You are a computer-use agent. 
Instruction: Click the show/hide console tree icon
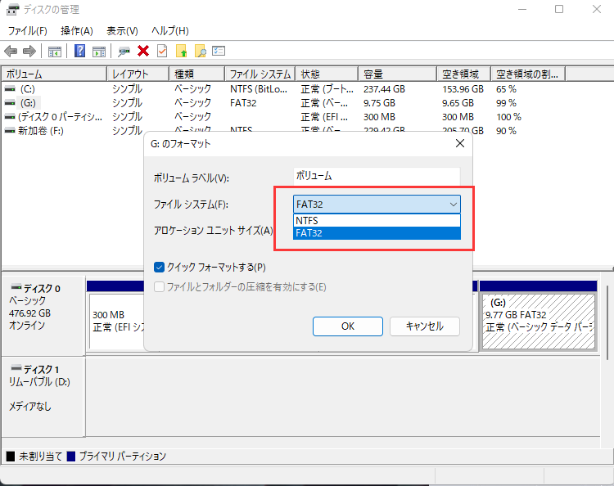(54, 52)
